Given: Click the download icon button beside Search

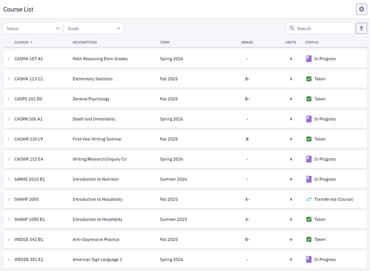Looking at the screenshot, I should 361,28.
